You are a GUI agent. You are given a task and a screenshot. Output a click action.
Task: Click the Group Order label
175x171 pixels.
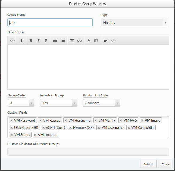[x=17, y=95]
